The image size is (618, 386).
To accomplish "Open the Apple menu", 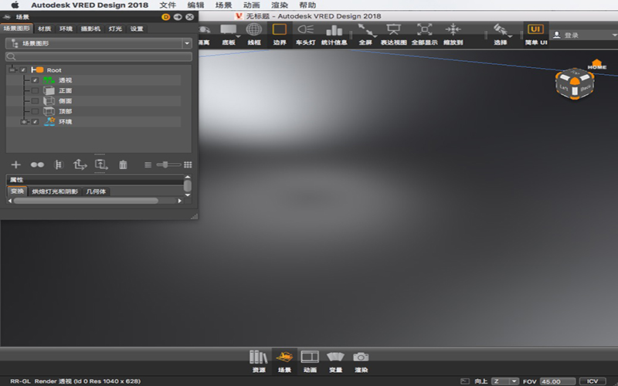I will [x=15, y=5].
